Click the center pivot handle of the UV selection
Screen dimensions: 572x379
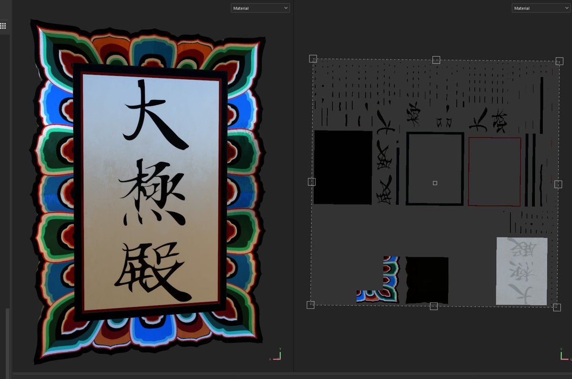pyautogui.click(x=434, y=182)
